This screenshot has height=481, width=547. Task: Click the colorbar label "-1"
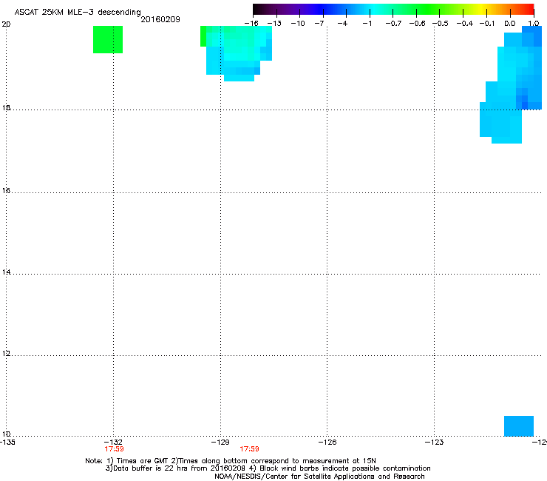pyautogui.click(x=367, y=24)
